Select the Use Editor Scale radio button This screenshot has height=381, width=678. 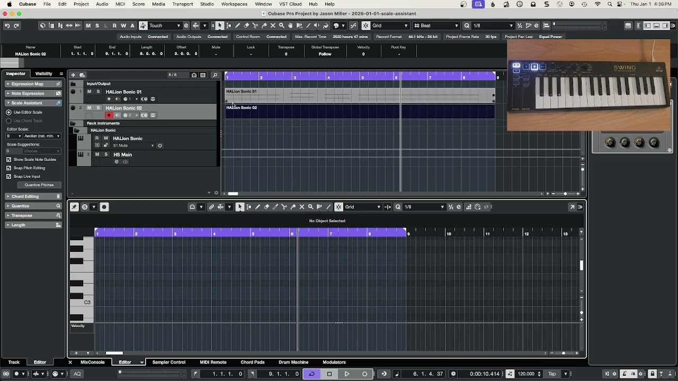(8, 112)
